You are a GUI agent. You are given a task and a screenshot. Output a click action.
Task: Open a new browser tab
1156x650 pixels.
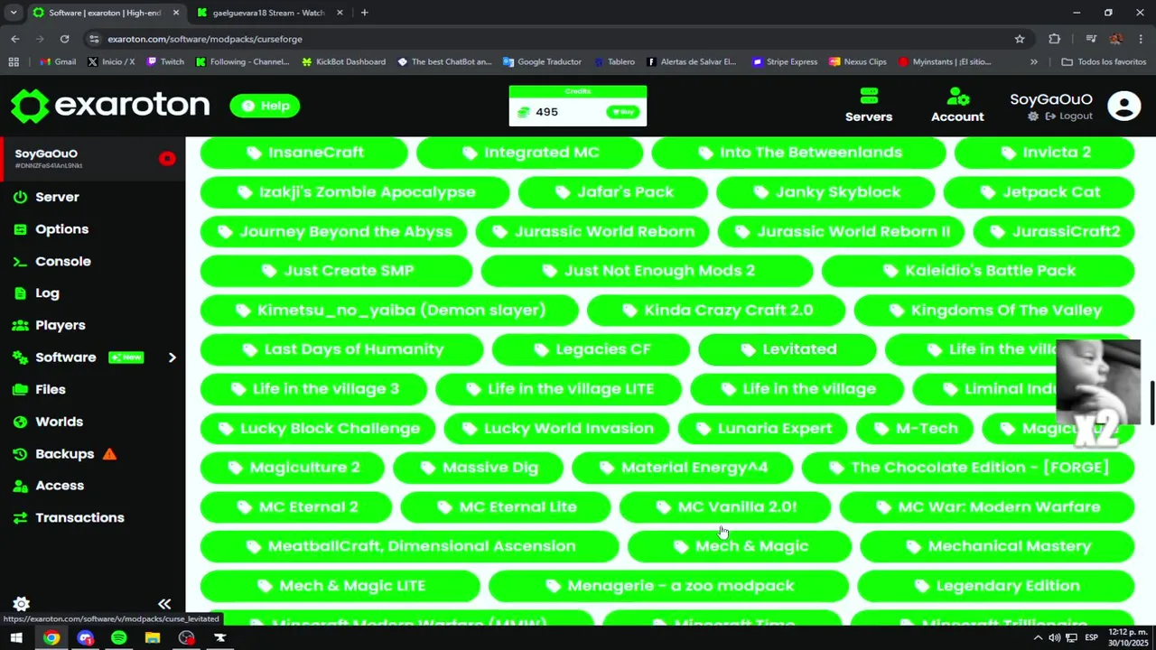click(364, 13)
